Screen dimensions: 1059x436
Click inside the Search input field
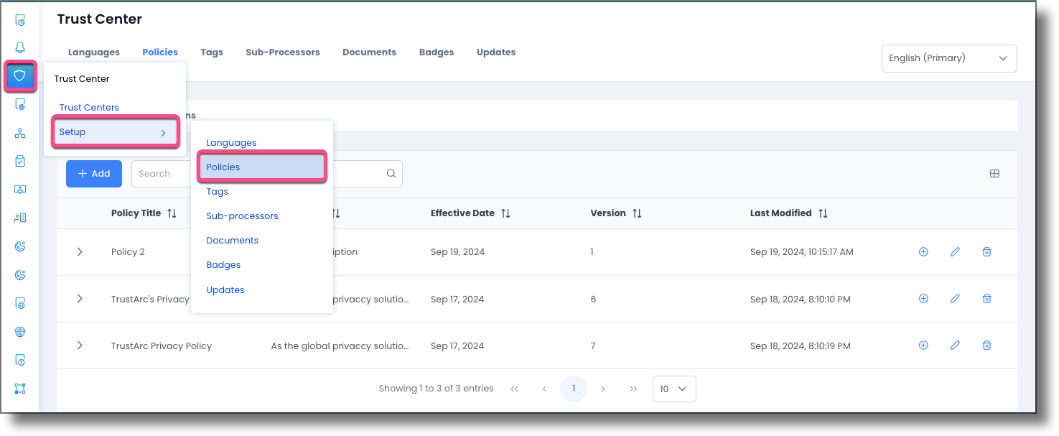[172, 173]
